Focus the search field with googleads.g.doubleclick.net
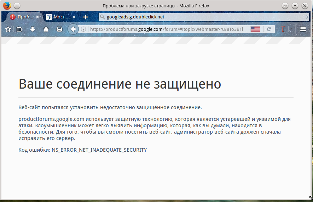 (204, 17)
